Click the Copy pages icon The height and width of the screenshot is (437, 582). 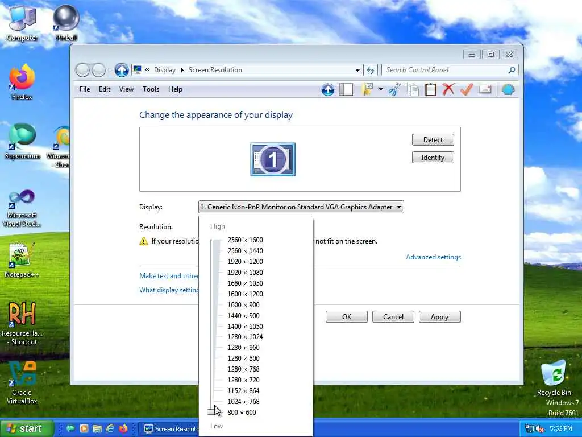tap(413, 89)
